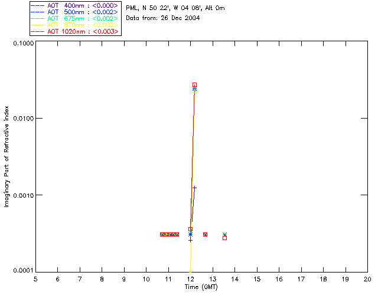Click the purple plus marker near 0.0010
This screenshot has height=302, width=378.
click(194, 188)
